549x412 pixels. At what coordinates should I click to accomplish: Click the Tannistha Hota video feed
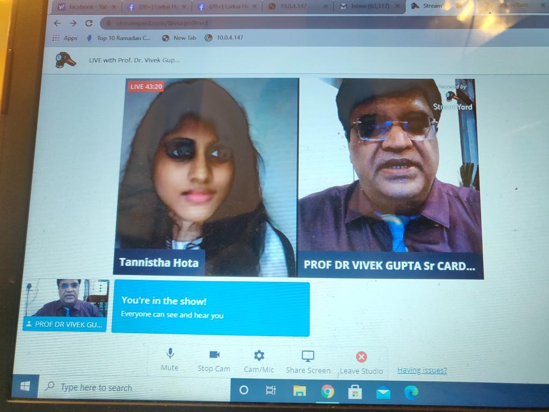tap(206, 177)
